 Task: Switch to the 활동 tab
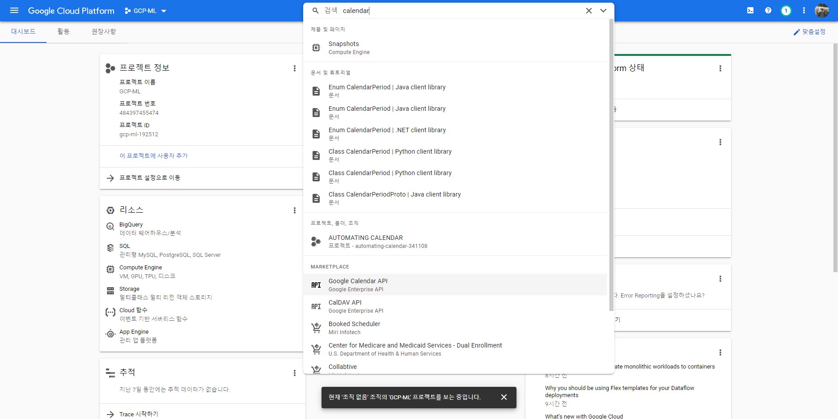pos(63,32)
